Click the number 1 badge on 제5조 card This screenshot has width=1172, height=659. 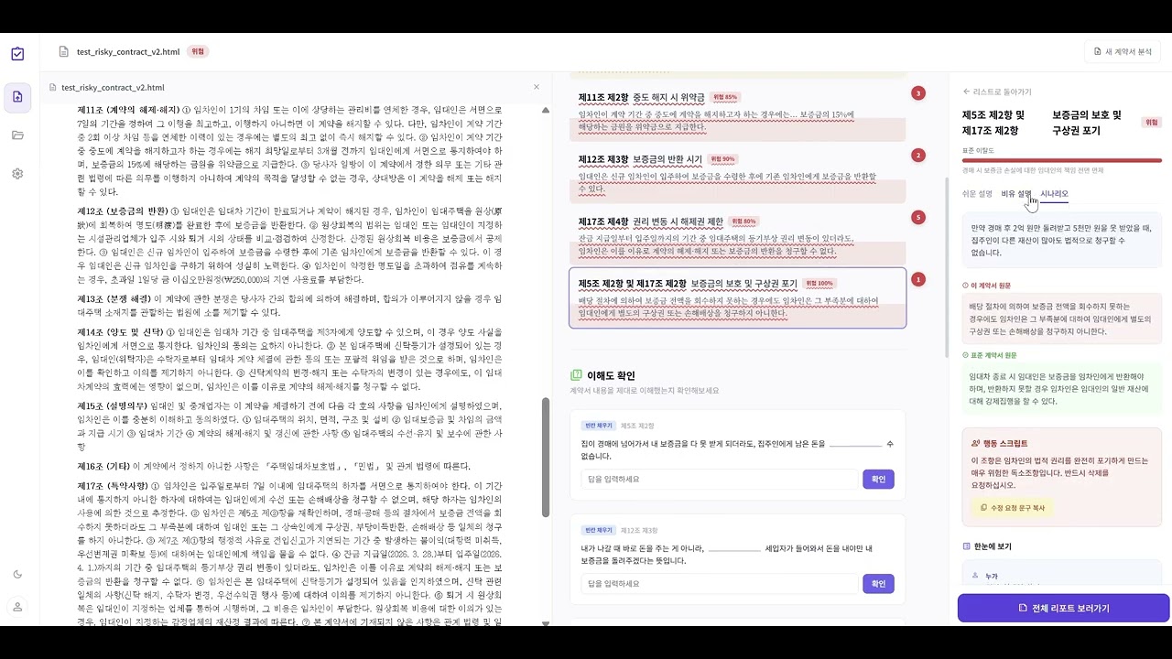(x=918, y=279)
